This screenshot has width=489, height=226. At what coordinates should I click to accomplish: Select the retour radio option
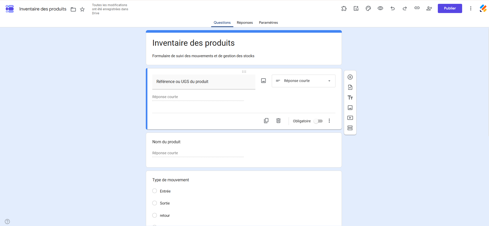click(x=155, y=215)
